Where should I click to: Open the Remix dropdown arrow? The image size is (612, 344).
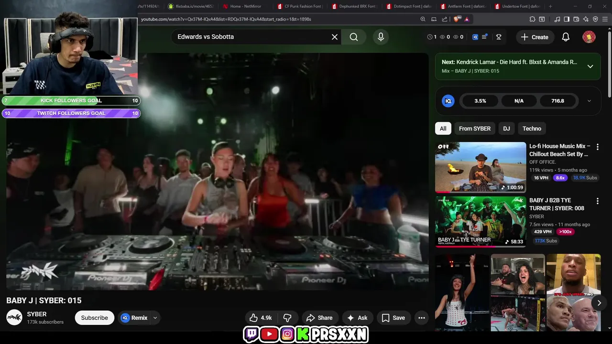(x=155, y=318)
